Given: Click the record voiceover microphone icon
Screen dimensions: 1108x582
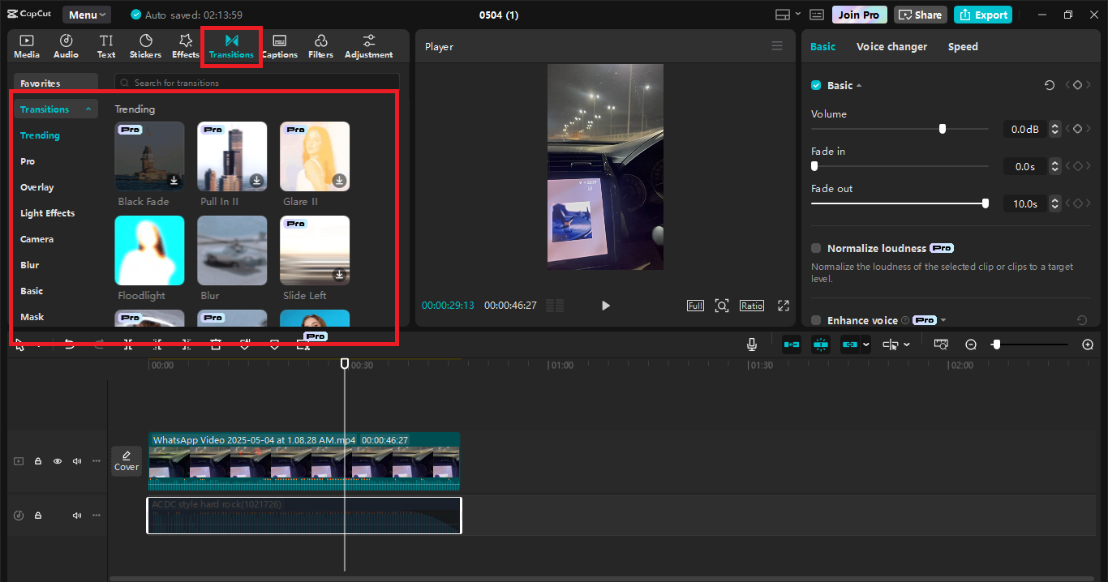Looking at the screenshot, I should tap(752, 344).
